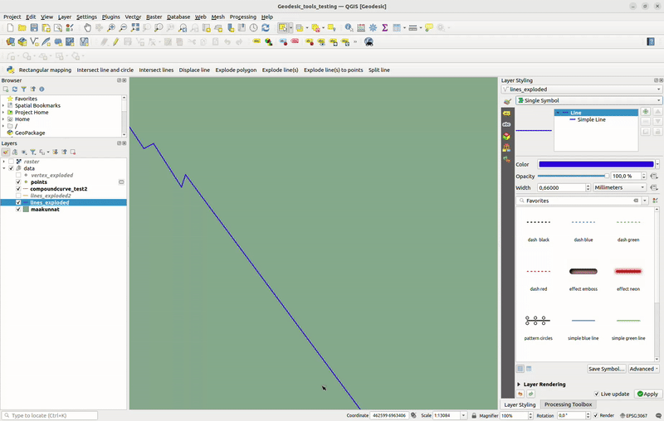
Task: Collapse the data group in Layers
Action: click(x=4, y=168)
